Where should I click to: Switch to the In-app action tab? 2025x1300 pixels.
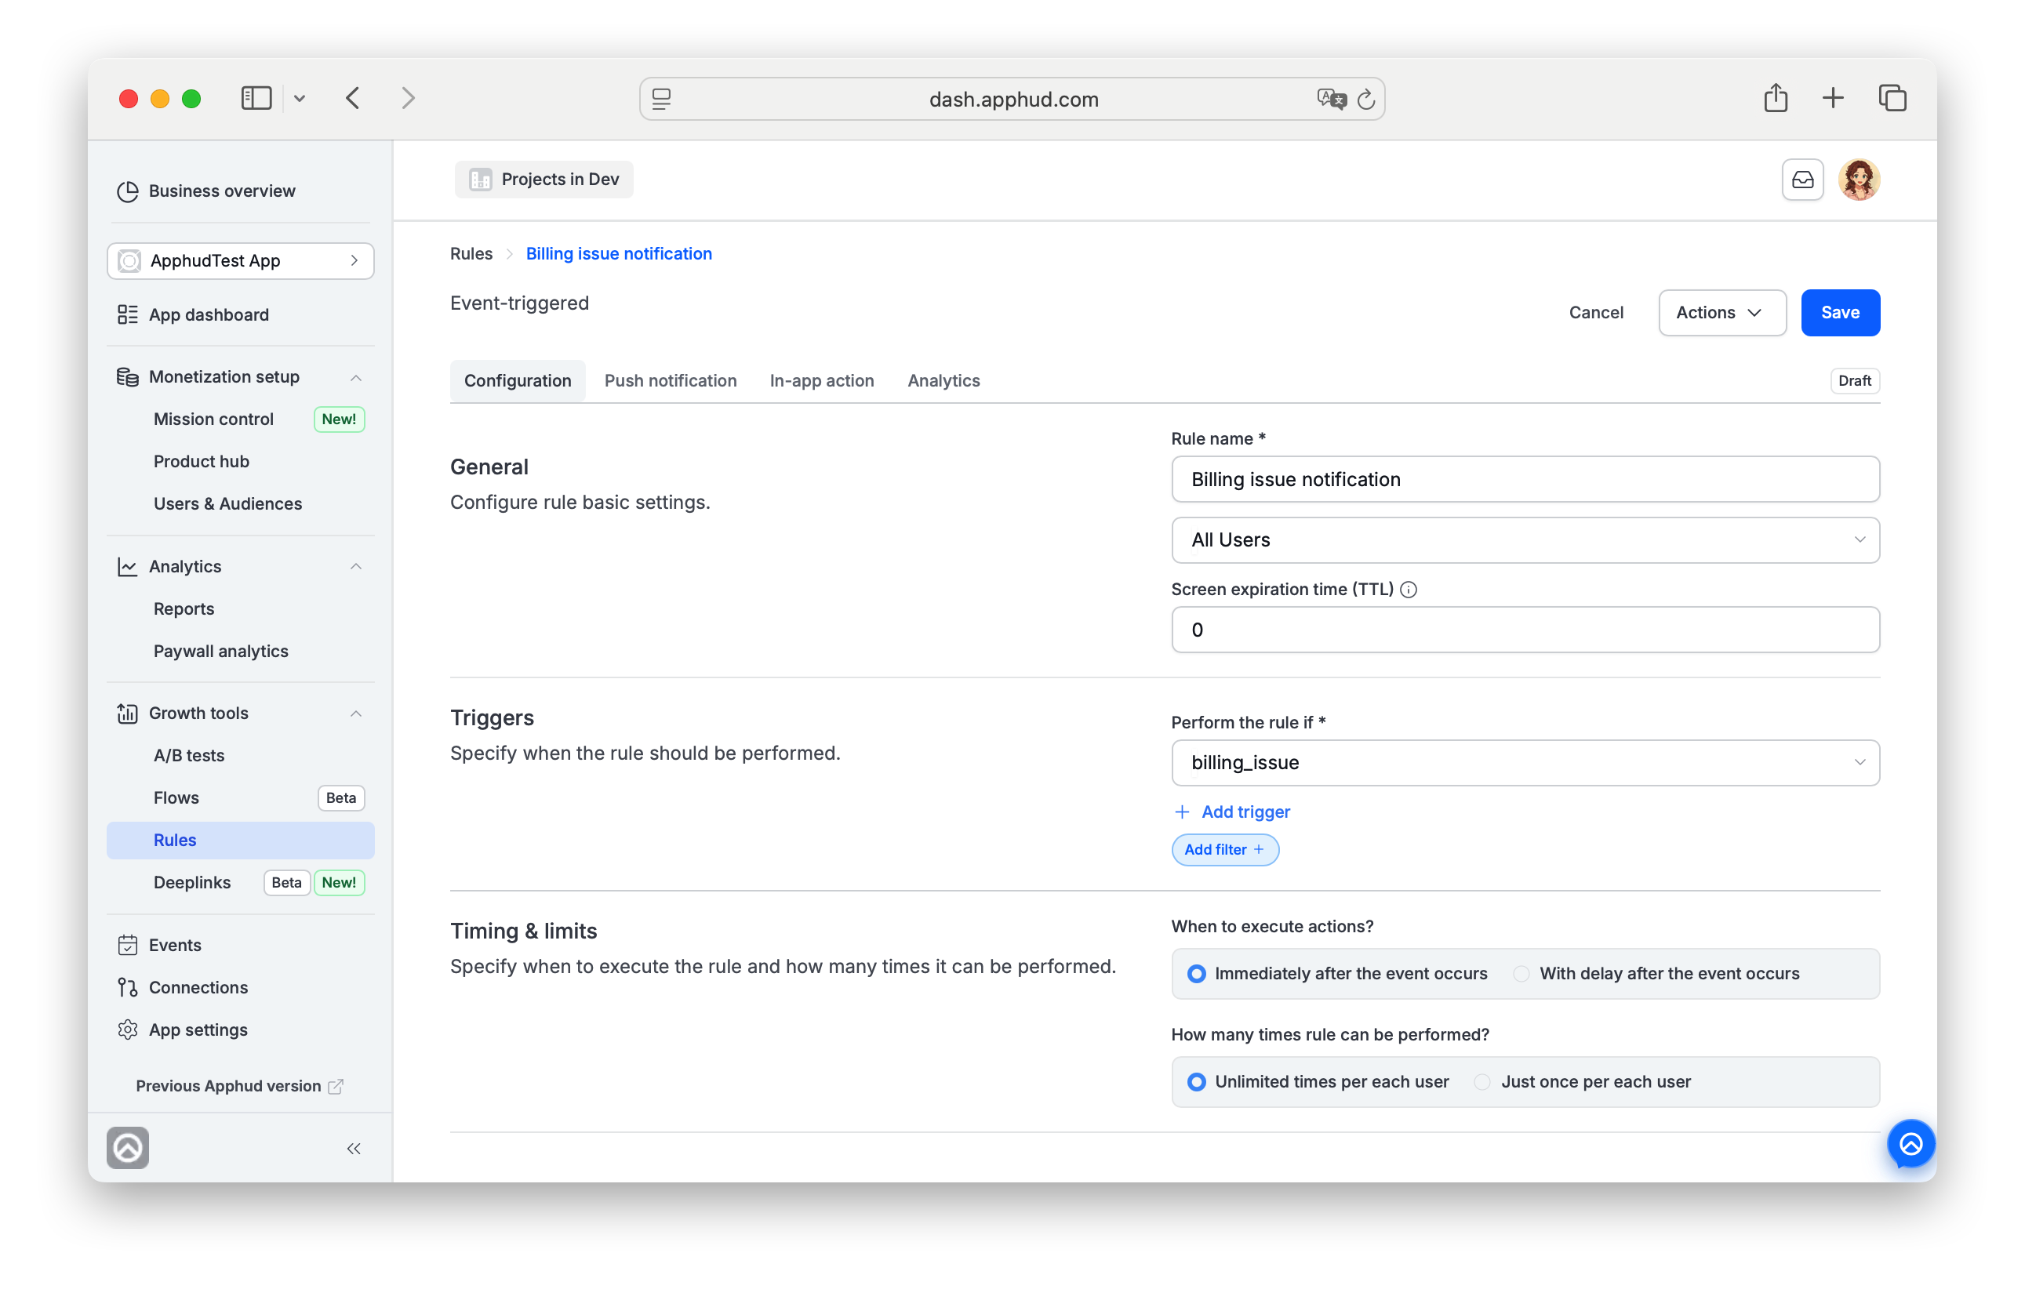coord(821,382)
